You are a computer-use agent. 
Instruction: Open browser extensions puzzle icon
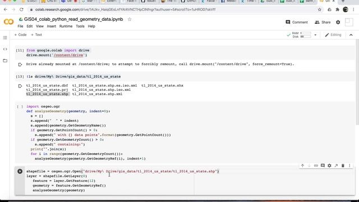pos(337,10)
